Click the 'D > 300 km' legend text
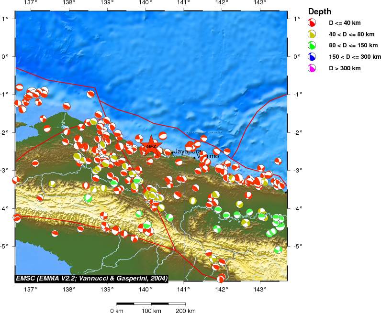381x313 pixels. click(x=345, y=69)
